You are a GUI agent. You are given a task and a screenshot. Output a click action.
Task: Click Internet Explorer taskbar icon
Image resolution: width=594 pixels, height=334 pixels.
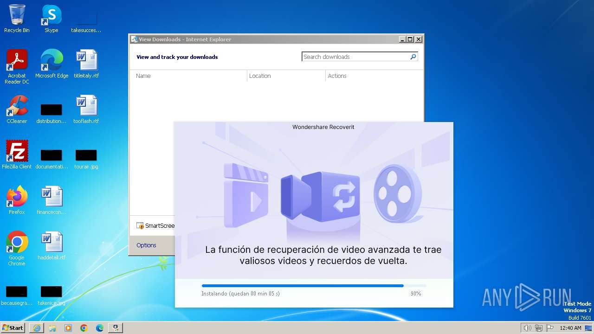pos(37,328)
